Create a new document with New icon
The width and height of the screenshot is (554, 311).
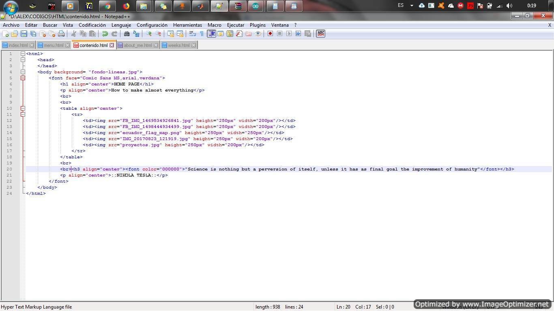tap(6, 34)
